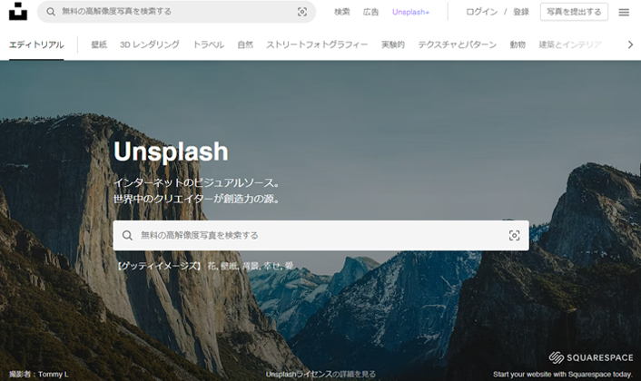Select the 壁紙 category tab

[99, 44]
